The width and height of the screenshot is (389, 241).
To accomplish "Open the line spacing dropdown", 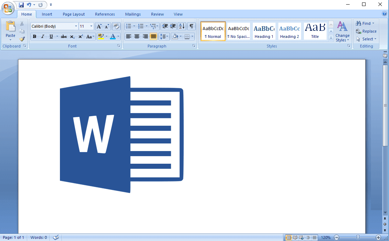I will click(164, 37).
